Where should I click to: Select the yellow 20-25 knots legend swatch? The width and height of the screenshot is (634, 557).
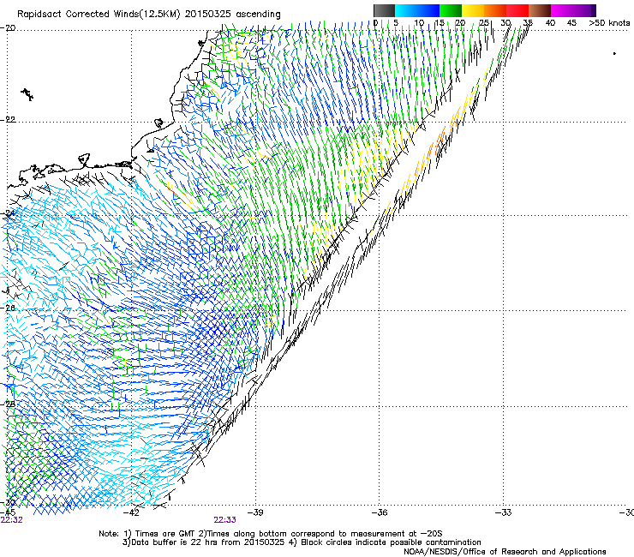pos(473,10)
